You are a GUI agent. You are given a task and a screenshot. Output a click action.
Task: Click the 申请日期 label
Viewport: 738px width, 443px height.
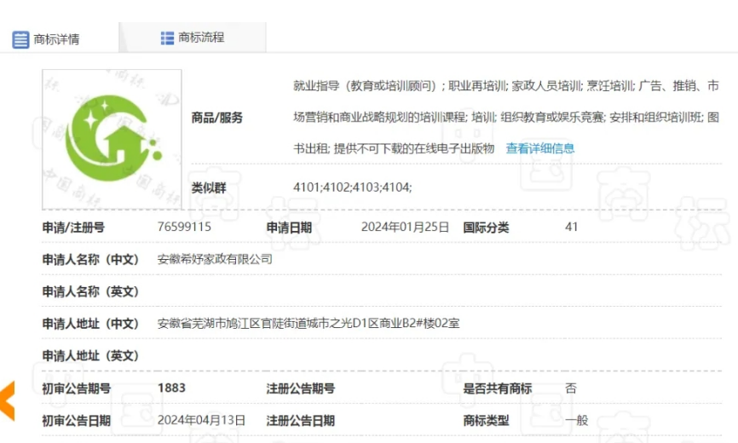pos(289,227)
